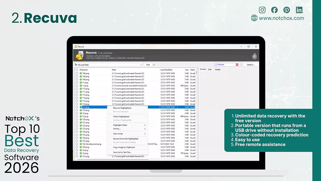Click green state dot beside 124.png
The image size is (321, 181).
(81, 131)
